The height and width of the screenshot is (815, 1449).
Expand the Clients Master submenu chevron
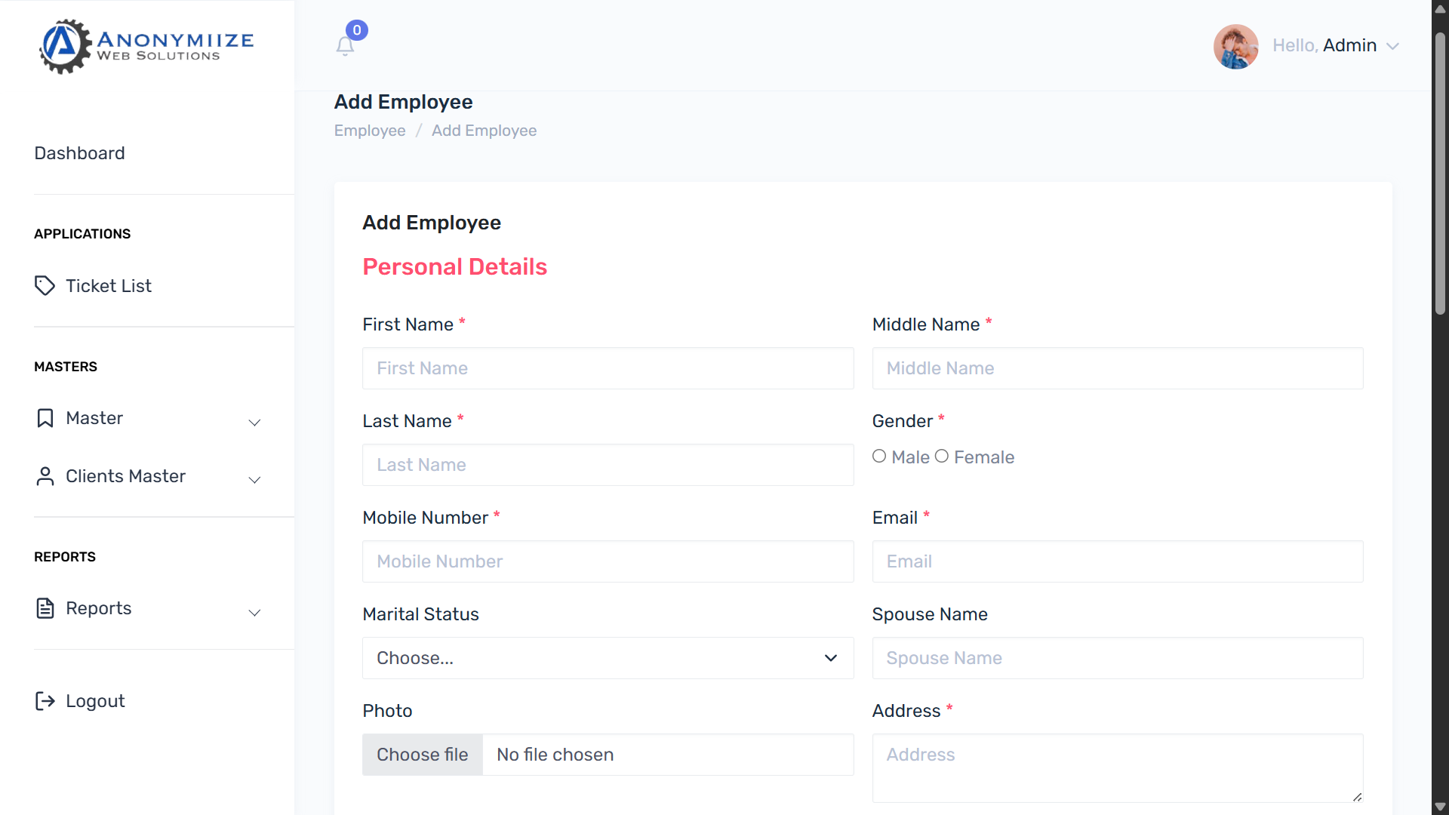click(255, 480)
